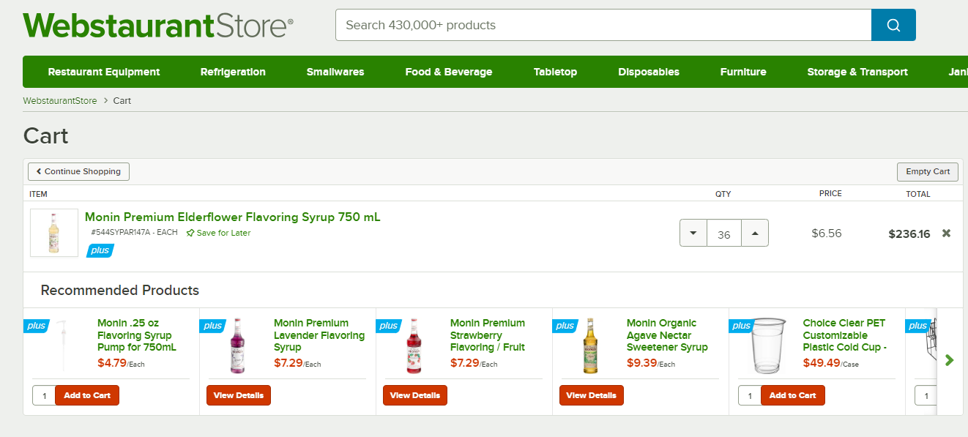This screenshot has height=437, width=968.
Task: Click plus badge on Lavender syrup card
Action: [212, 326]
